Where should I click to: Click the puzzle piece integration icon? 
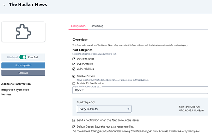pos(23,32)
